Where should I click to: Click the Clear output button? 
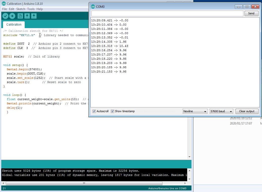coord(247,111)
